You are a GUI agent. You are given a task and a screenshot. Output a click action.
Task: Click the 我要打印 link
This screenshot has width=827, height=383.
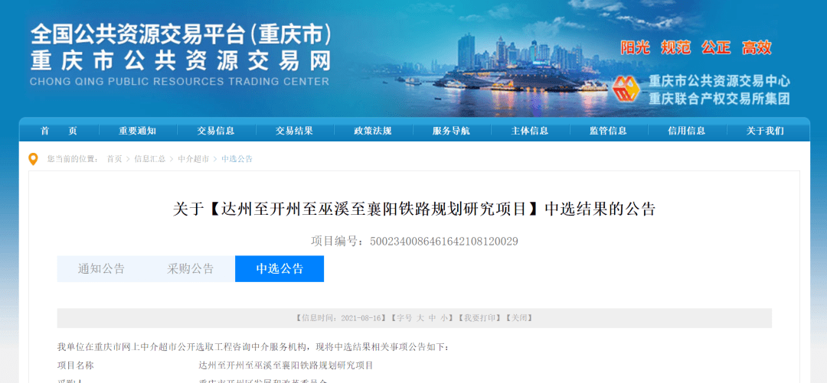coord(479,318)
